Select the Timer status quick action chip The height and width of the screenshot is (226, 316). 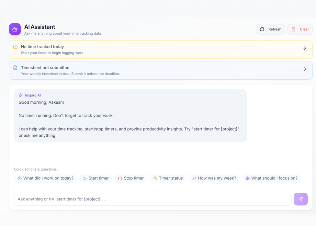pyautogui.click(x=168, y=178)
